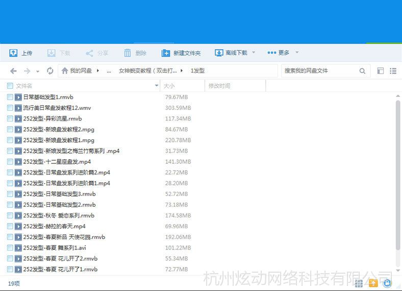
Task: Click the video icon of 252发型-赫拉的春天.mp4
Action: [18, 226]
